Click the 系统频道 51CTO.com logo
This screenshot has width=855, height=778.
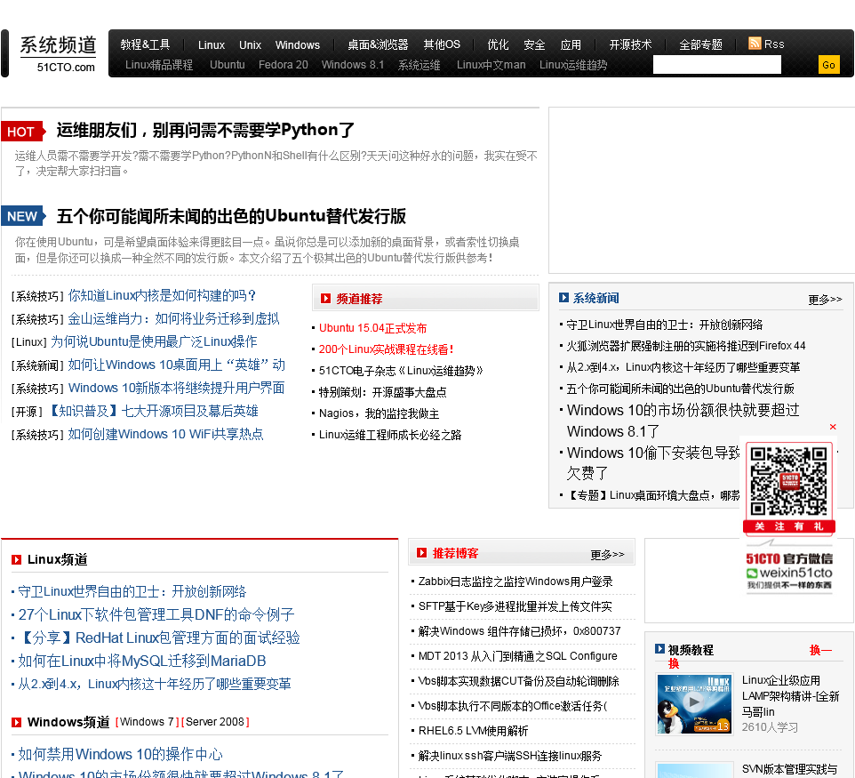point(58,54)
